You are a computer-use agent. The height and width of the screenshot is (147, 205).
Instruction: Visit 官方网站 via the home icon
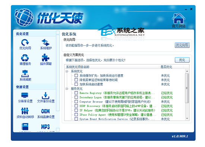(179, 20)
